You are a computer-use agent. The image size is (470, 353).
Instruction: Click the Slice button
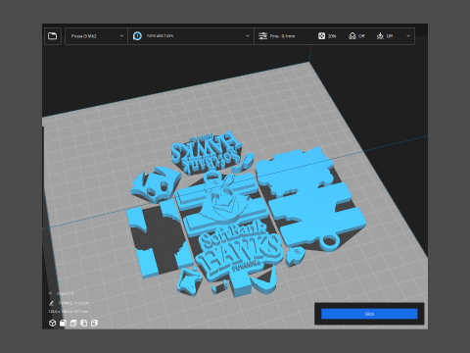click(369, 314)
